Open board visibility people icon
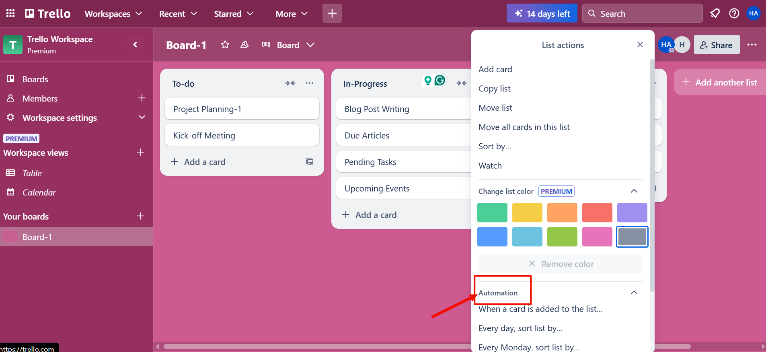Image resolution: width=766 pixels, height=352 pixels. [244, 45]
